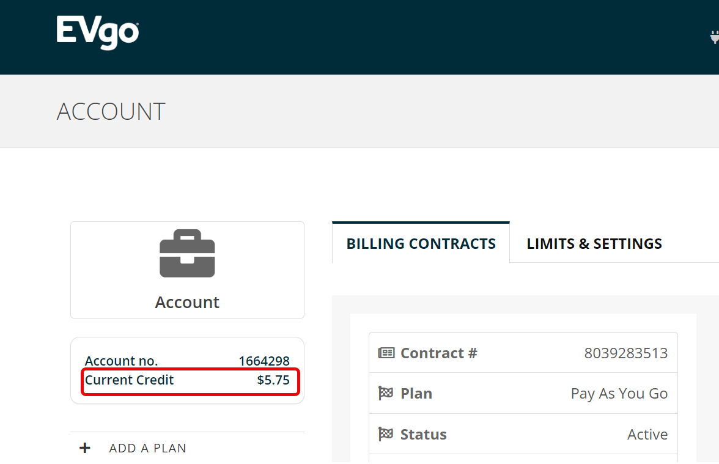The image size is (719, 464).
Task: Open the ADD A PLAN option
Action: (147, 448)
